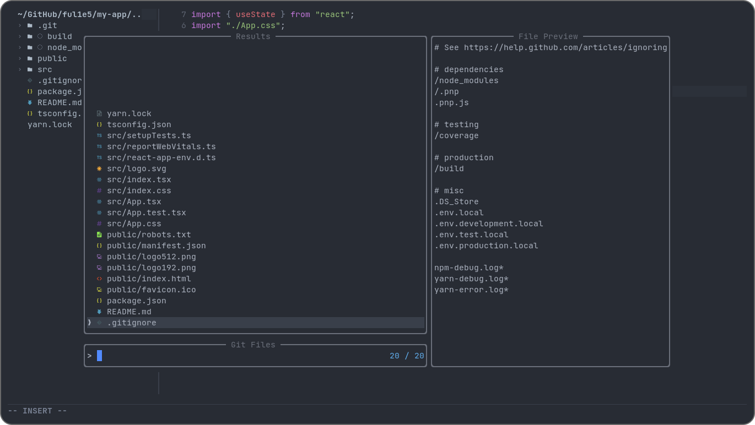Click the src folder icon in tree

[30, 69]
